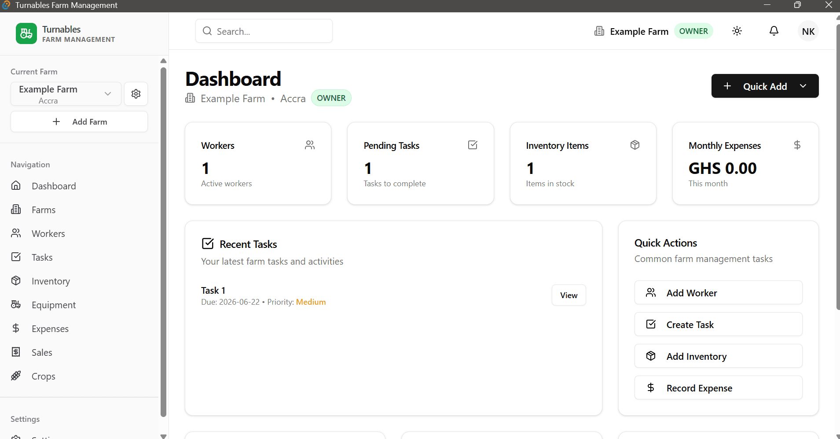Click the Search input field

coord(264,31)
